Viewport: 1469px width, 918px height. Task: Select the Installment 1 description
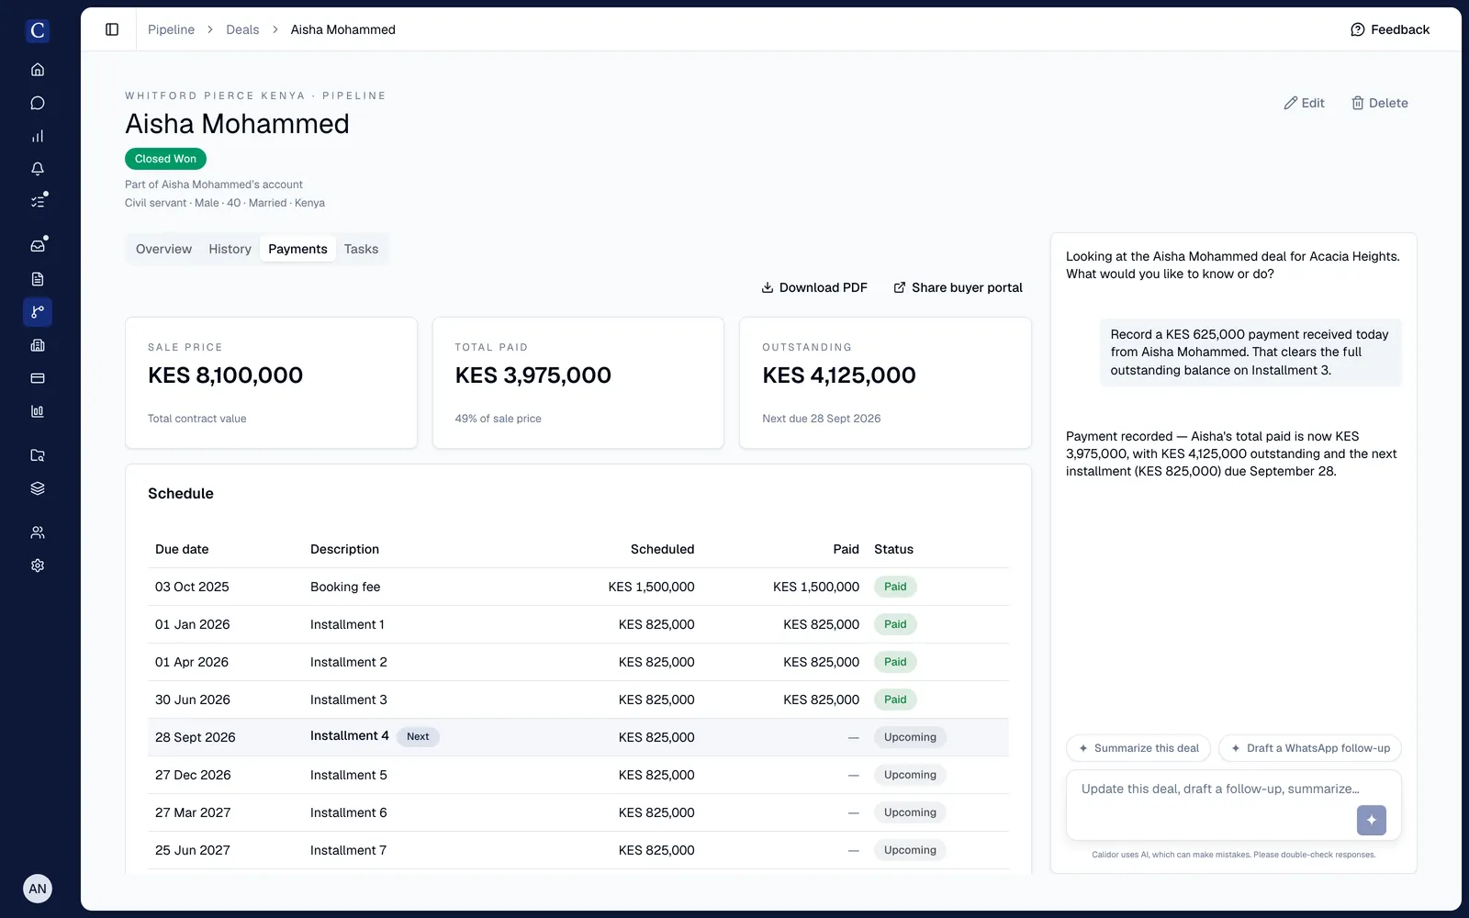click(347, 624)
